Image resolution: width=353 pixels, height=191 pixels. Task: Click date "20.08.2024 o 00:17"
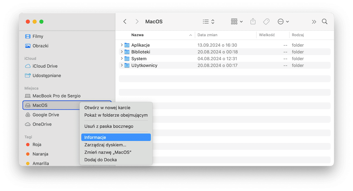pyautogui.click(x=217, y=65)
